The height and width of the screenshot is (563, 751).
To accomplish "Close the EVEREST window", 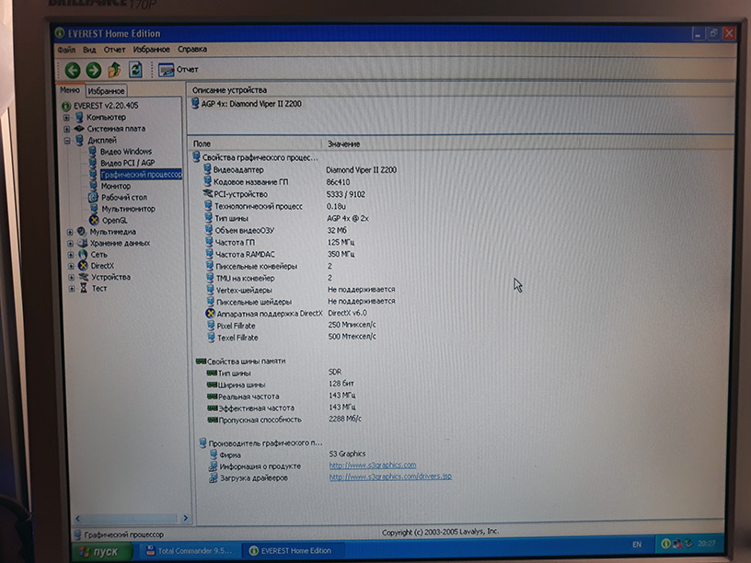I will (x=729, y=33).
